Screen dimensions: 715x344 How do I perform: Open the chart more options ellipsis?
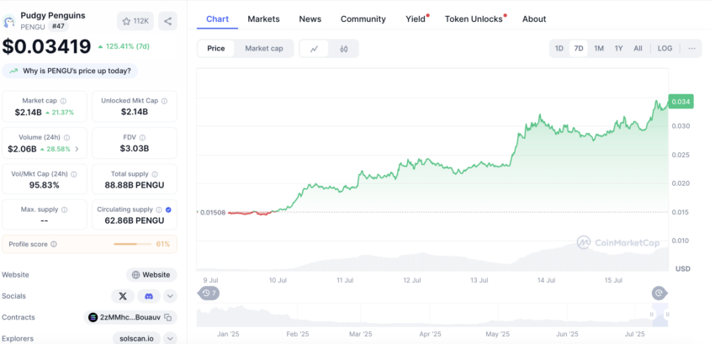(x=691, y=48)
